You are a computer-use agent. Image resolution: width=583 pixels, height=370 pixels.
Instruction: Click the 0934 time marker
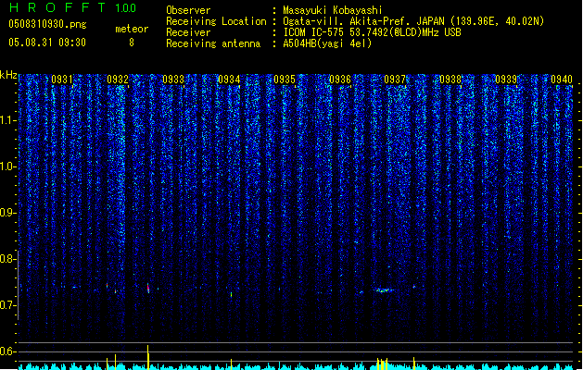229,80
